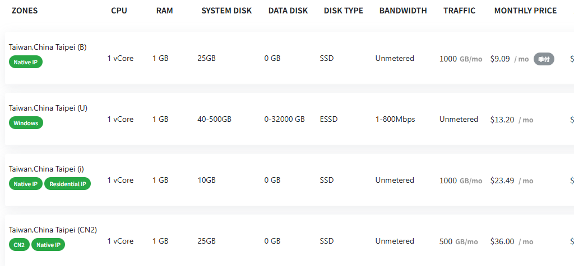Click the 1-800Mbps bandwidth value
574x266 pixels.
[395, 120]
